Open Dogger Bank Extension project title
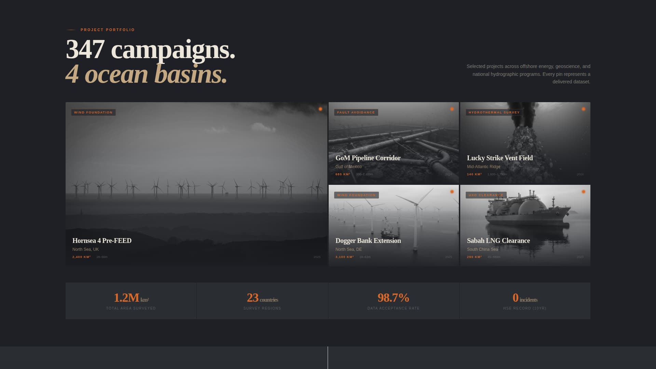The image size is (656, 369). [368, 241]
